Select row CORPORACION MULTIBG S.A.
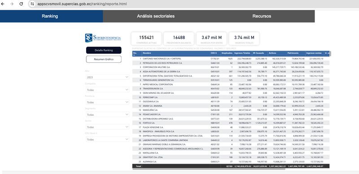Image resolution: width=359 pixels, height=174 pixels. coord(231,67)
